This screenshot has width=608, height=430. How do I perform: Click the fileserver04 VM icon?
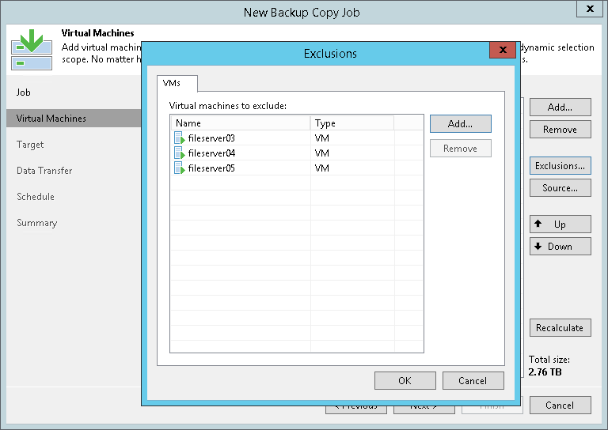[x=179, y=153]
